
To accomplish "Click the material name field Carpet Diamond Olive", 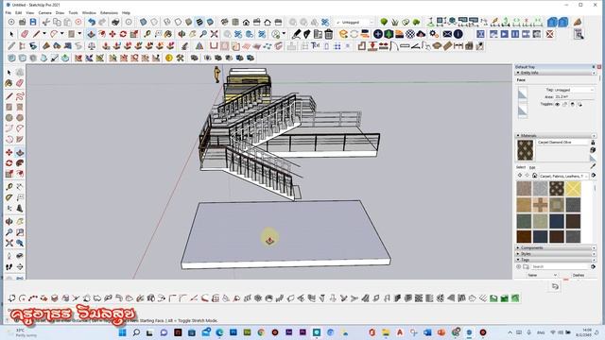I will (x=562, y=143).
